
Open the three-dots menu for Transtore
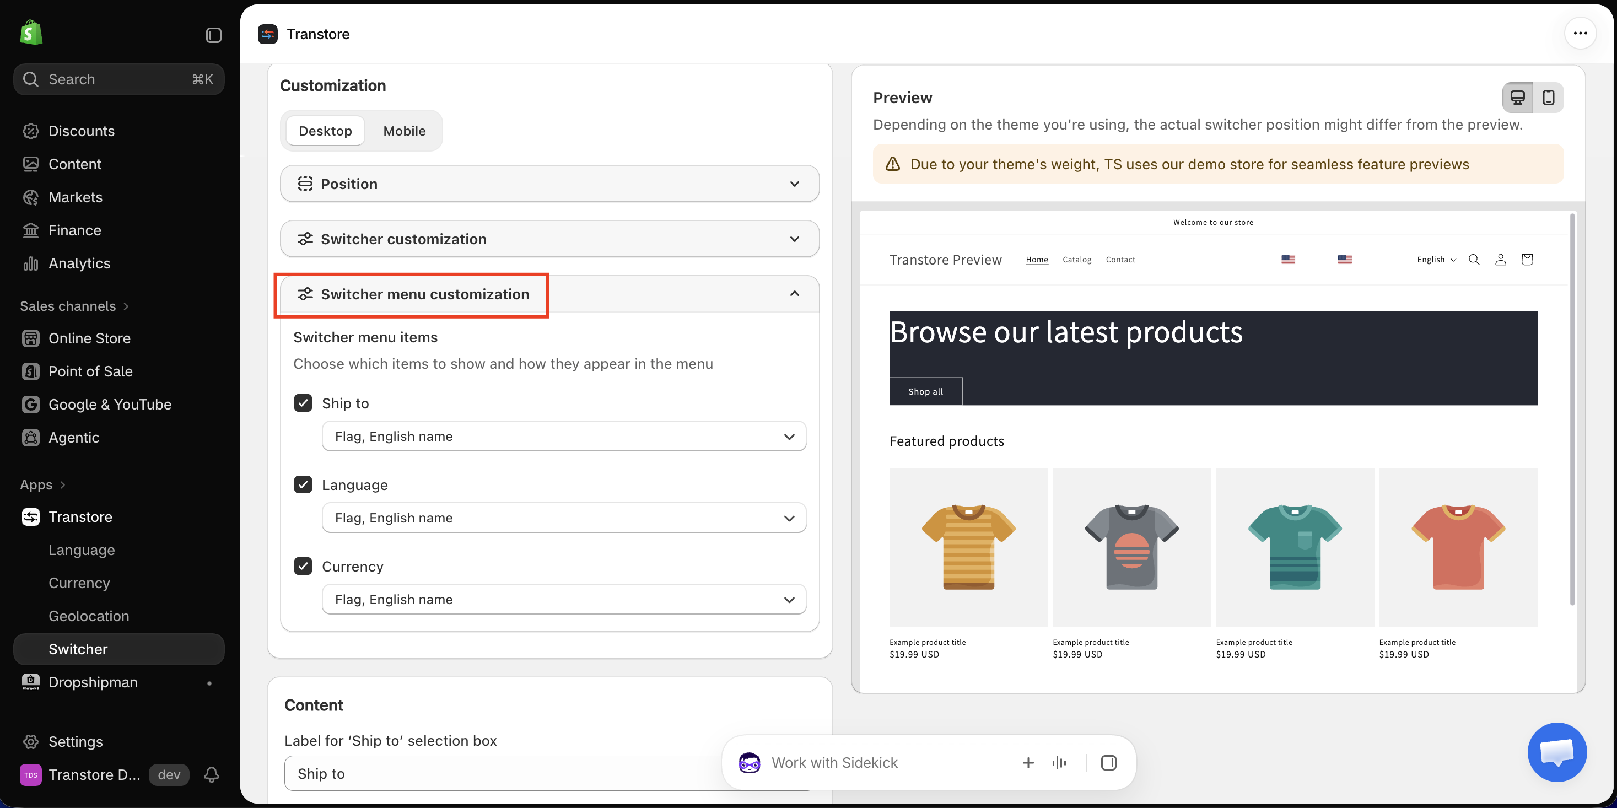1580,33
